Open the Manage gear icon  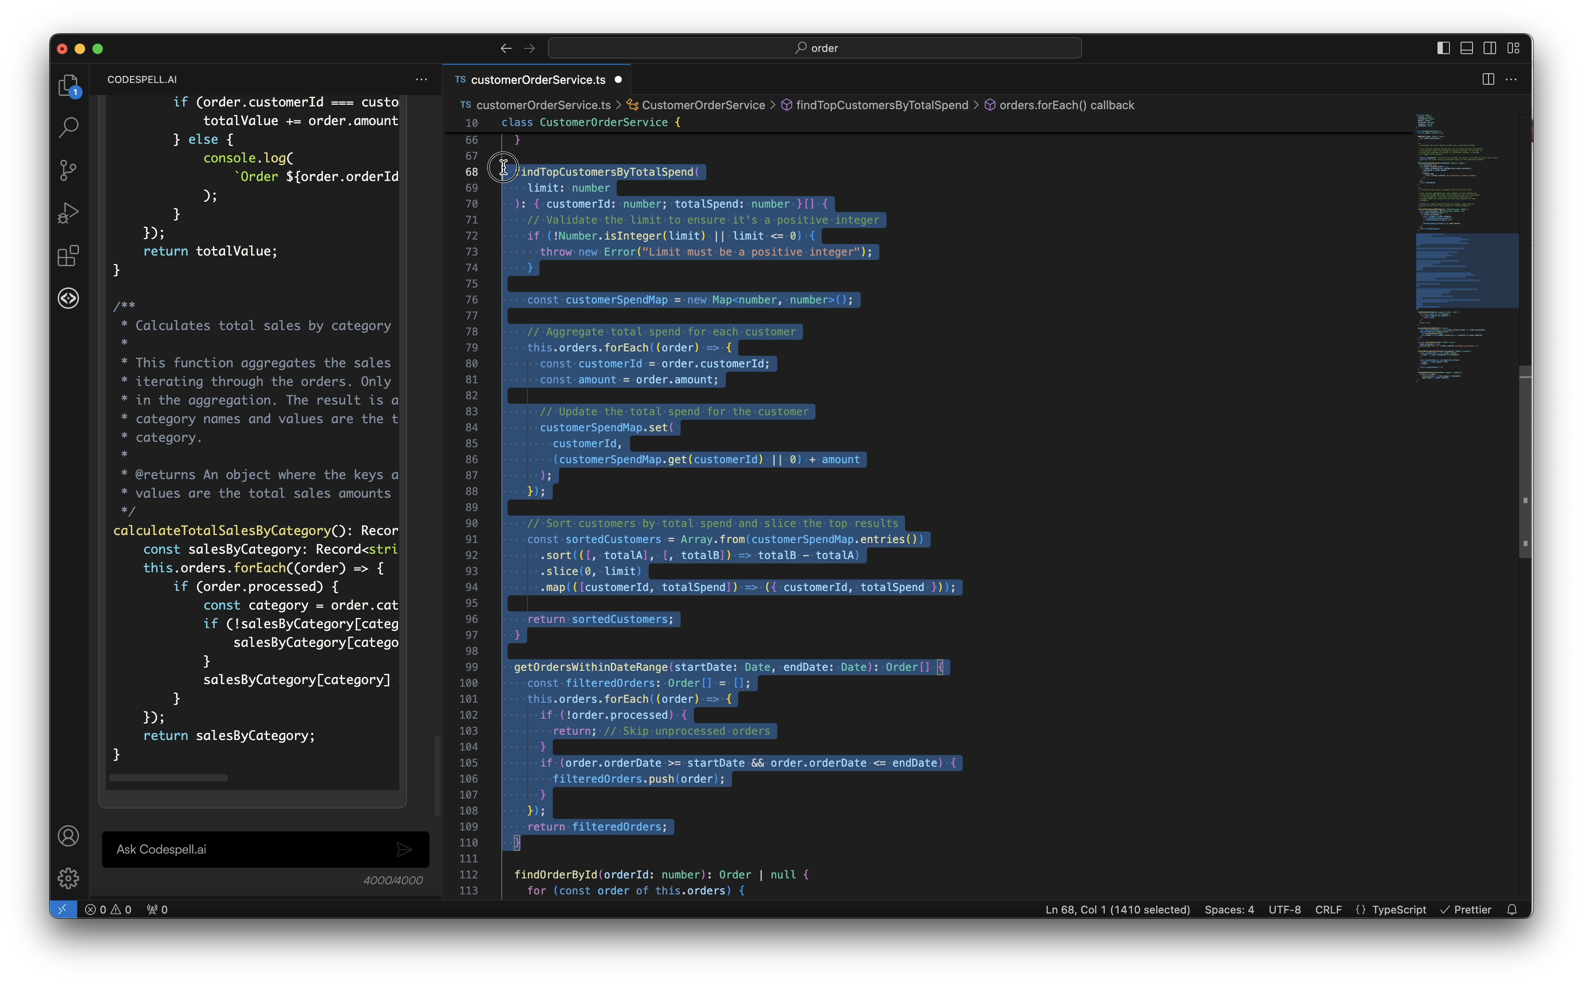[x=68, y=878]
